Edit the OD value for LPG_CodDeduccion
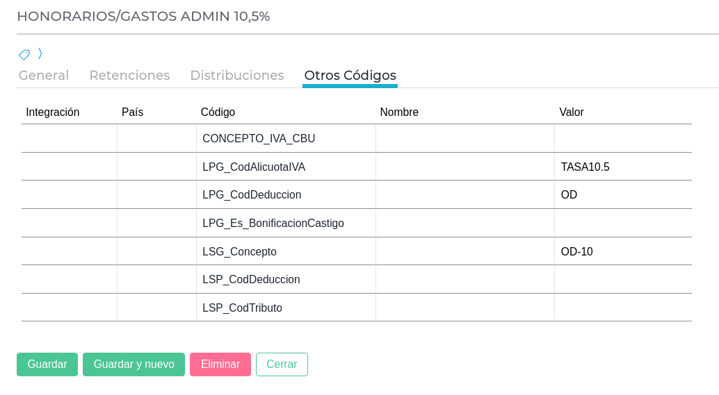Image resolution: width=719 pixels, height=395 pixels. [x=622, y=195]
